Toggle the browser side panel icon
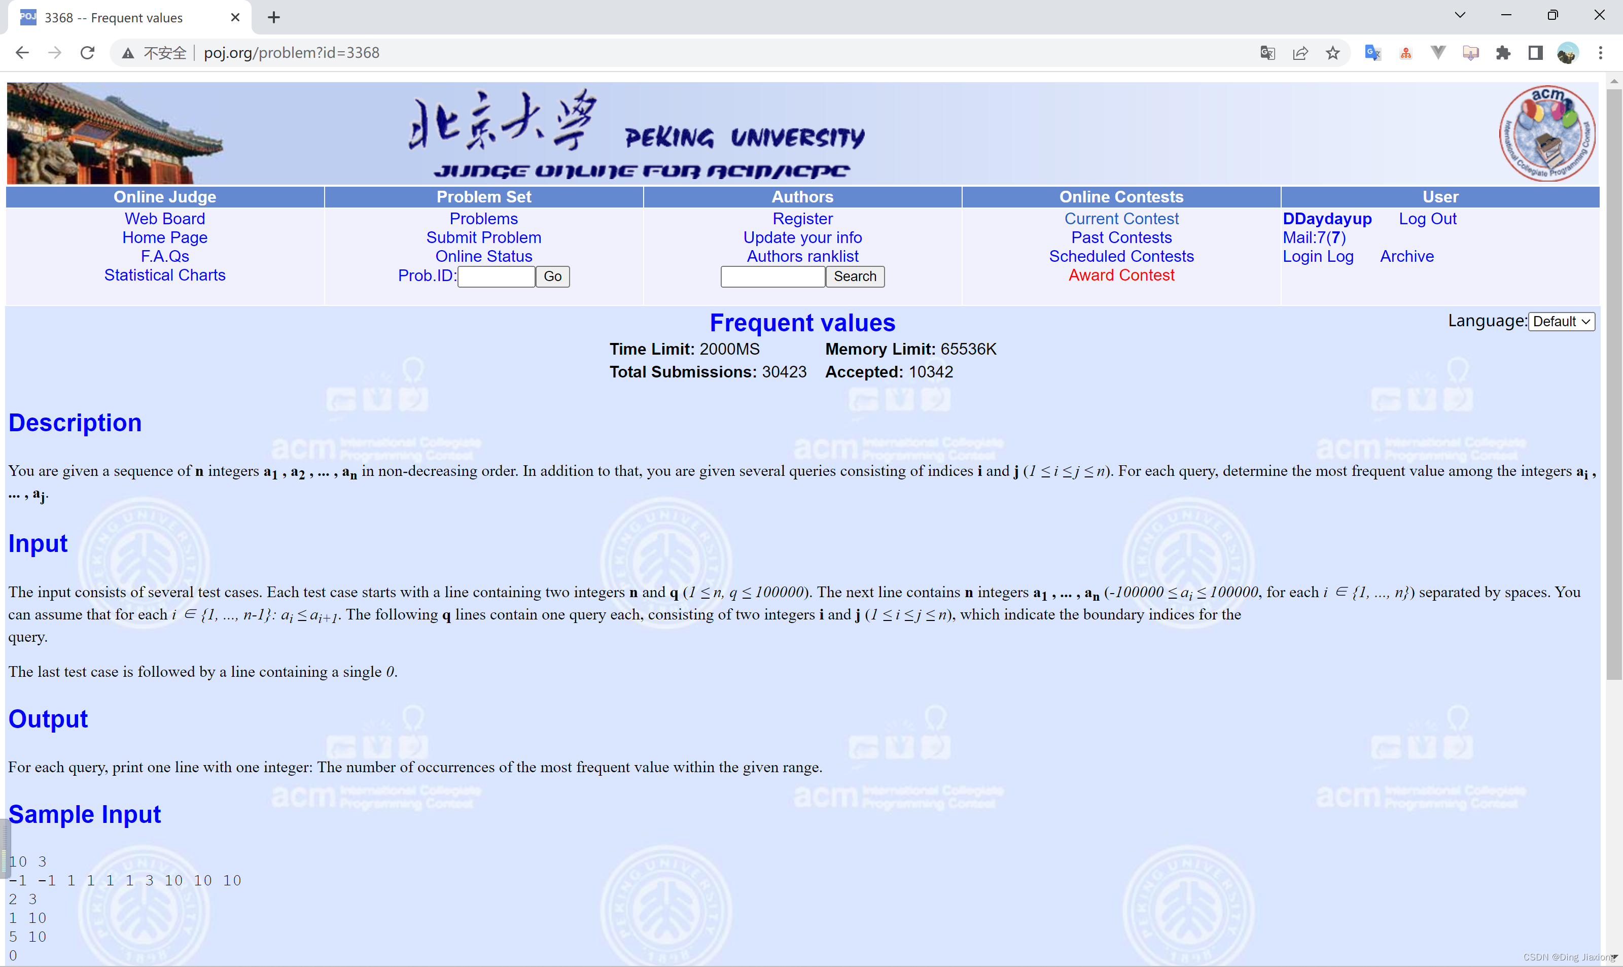 point(1535,53)
